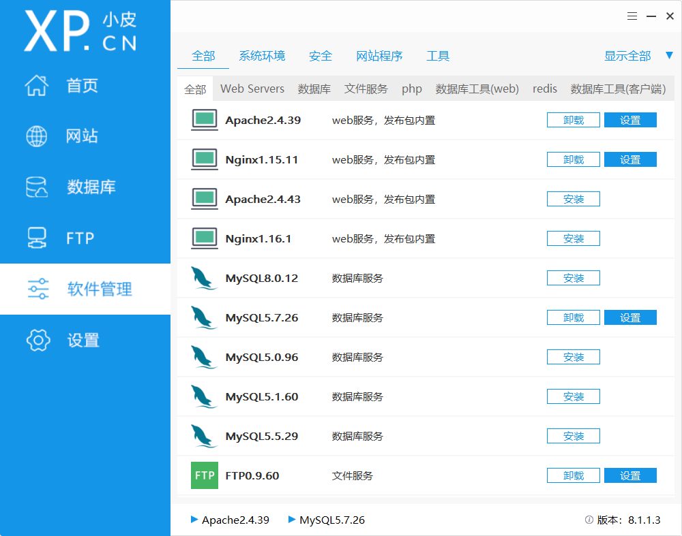Click status bar Apache2.4.39 label
The height and width of the screenshot is (536, 682).
(x=235, y=520)
